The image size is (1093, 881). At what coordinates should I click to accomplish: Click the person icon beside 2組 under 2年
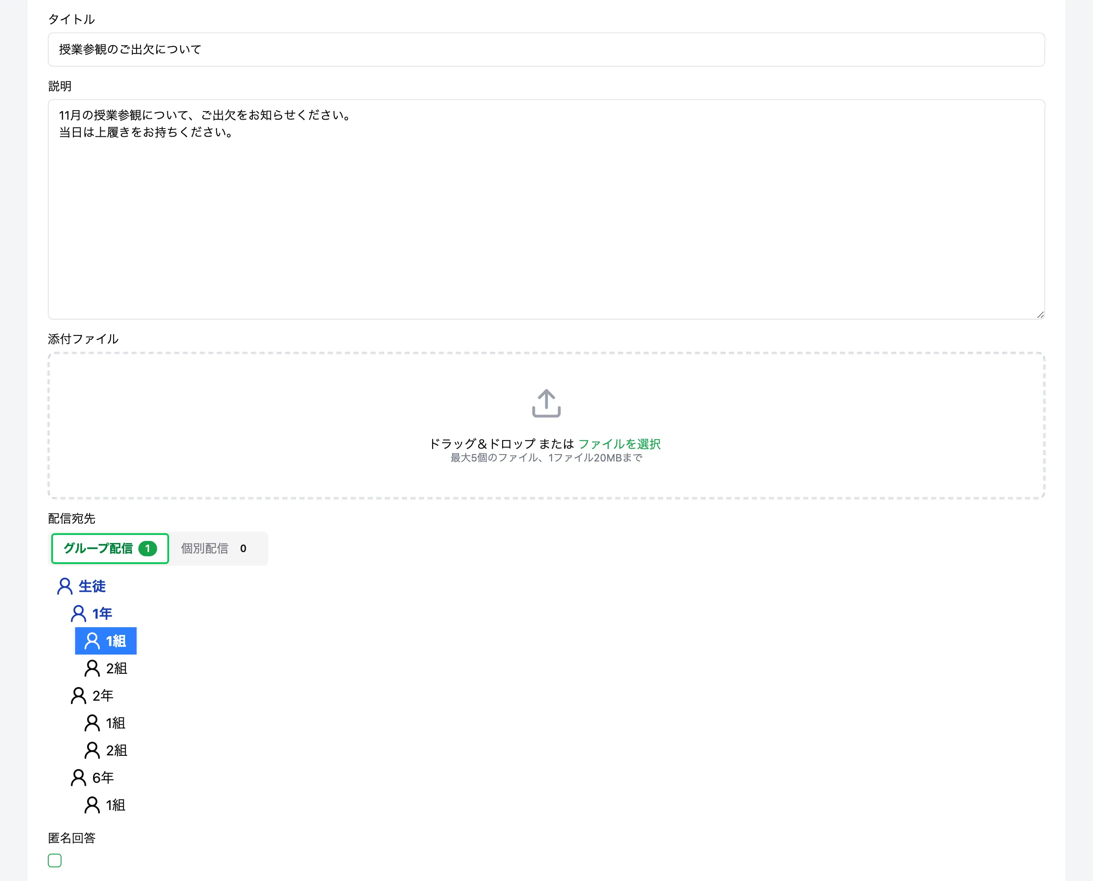[92, 751]
